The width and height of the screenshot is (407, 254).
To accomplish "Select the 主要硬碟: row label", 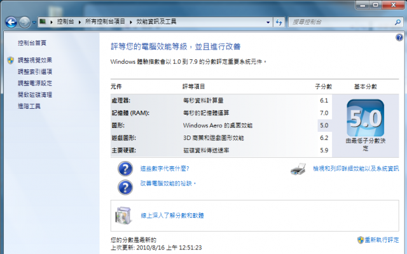I will pos(124,150).
